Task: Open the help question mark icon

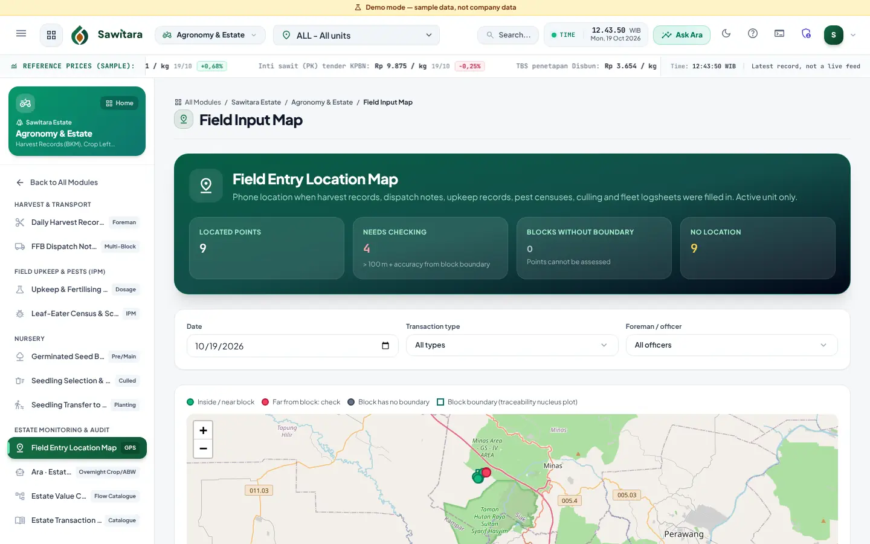Action: click(x=753, y=34)
